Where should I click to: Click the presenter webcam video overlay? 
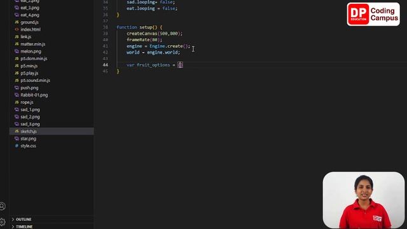(364, 200)
